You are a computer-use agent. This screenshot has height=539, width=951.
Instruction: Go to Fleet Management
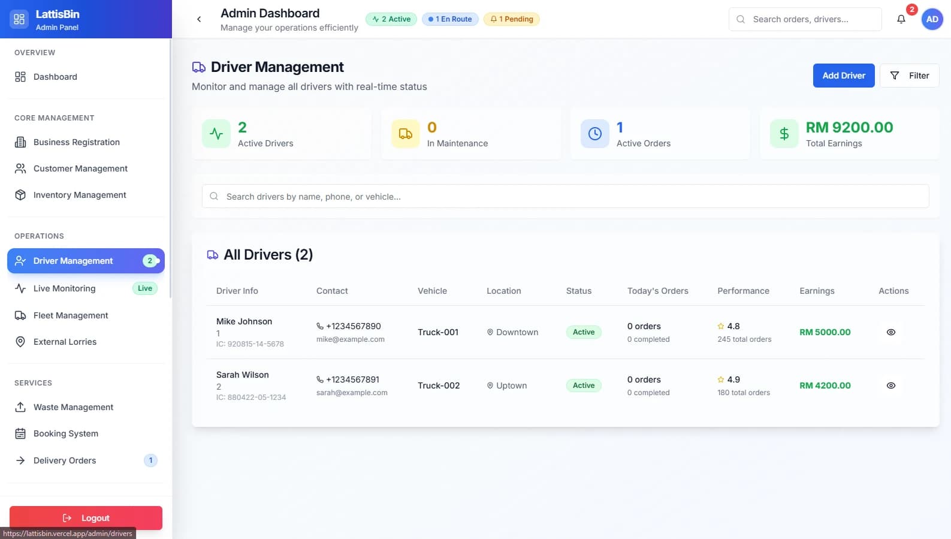click(71, 315)
